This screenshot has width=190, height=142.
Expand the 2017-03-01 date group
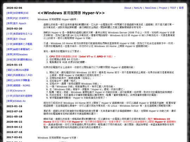click(14, 137)
